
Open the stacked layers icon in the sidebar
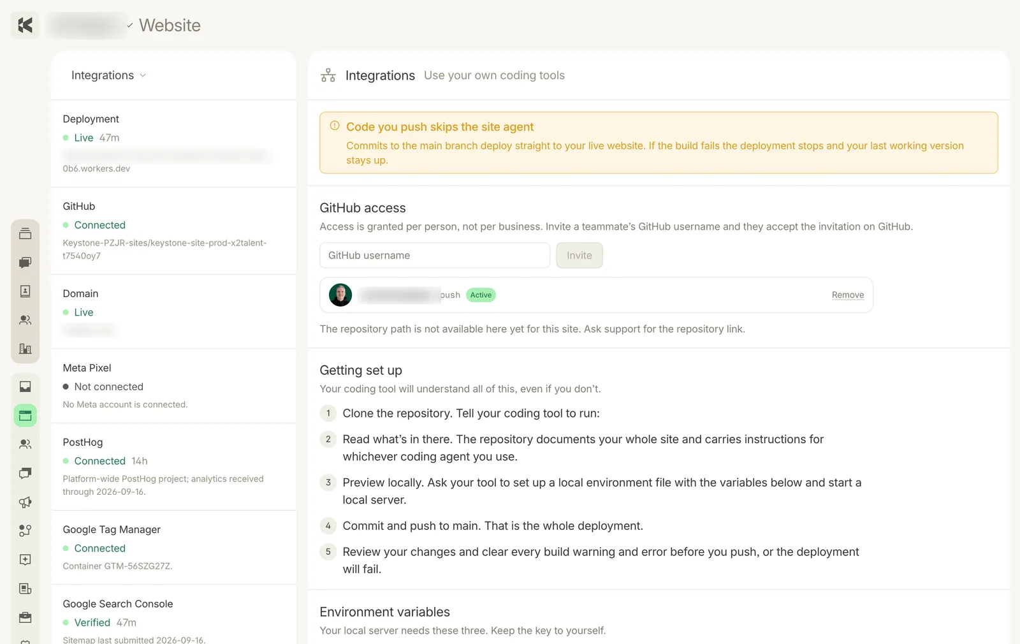tap(25, 233)
